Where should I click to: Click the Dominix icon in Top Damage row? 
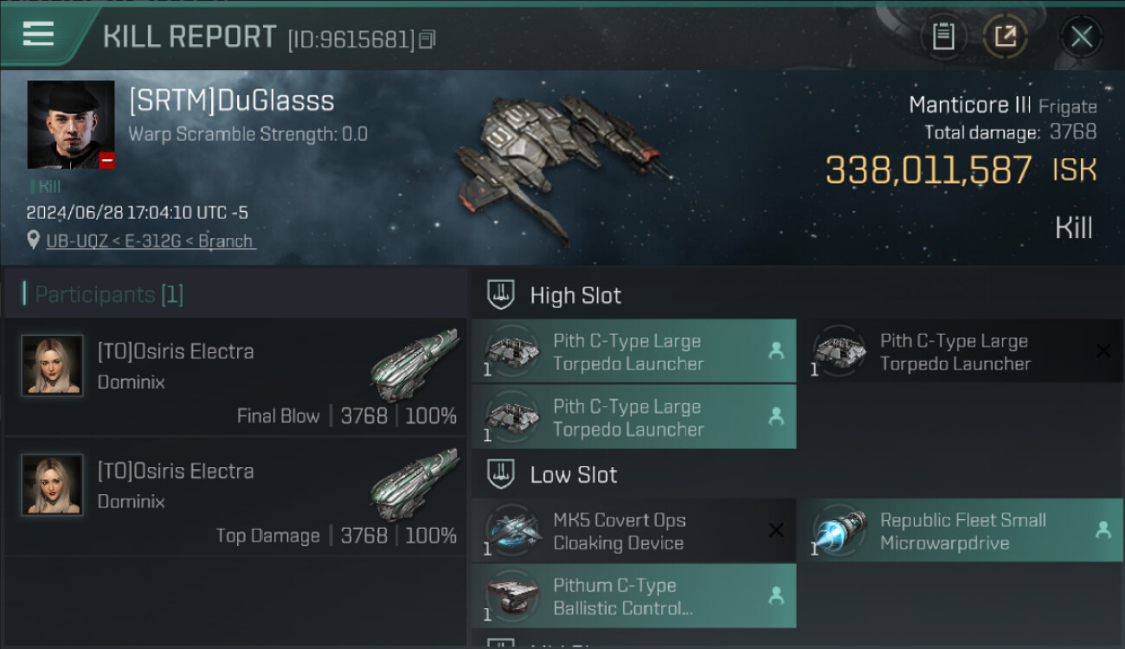click(415, 485)
